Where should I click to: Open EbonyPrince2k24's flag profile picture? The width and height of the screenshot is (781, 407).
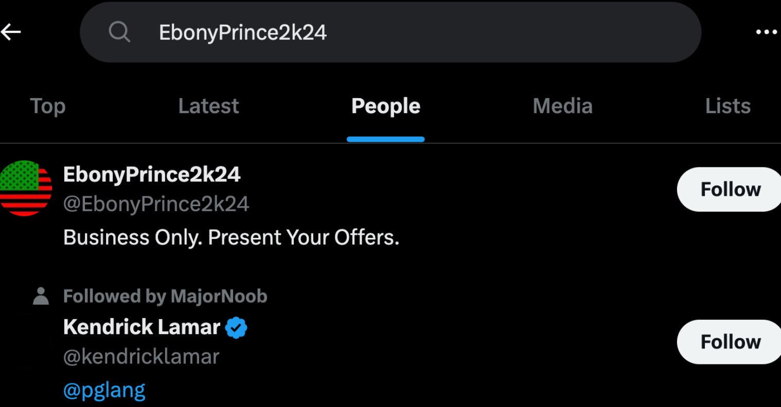tap(25, 188)
